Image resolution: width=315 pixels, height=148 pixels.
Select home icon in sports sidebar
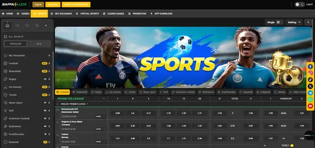[x=8, y=25]
